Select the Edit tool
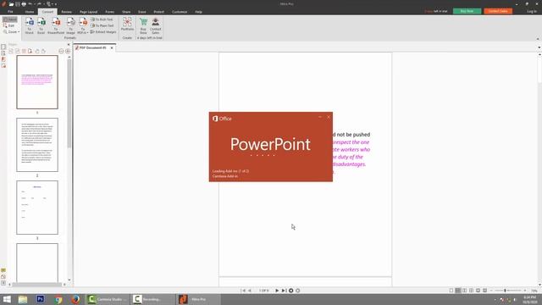The width and height of the screenshot is (542, 305). point(9,25)
